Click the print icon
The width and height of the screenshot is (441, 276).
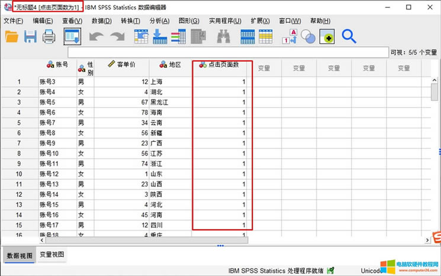49,37
